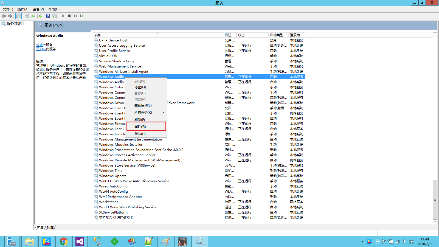Viewport: 439px width, 247px height.
Task: Open the 文件(F) menu
Action: point(8,9)
